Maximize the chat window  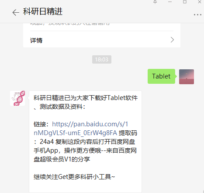(x=185, y=2)
